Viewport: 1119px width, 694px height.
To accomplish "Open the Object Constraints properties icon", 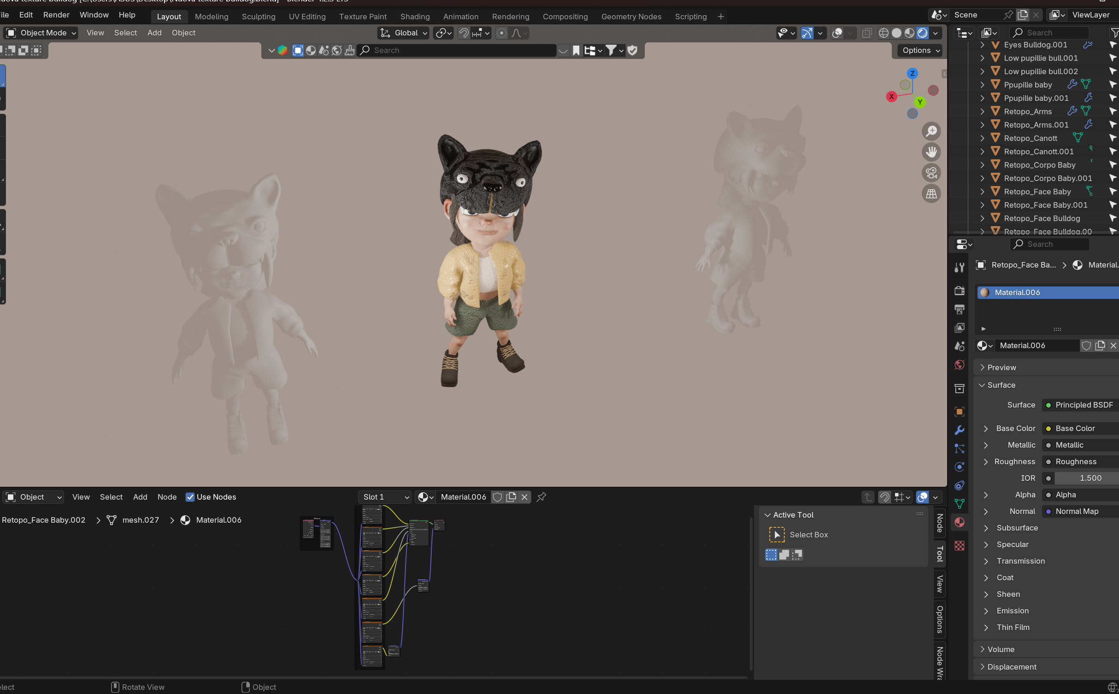I will tap(960, 485).
